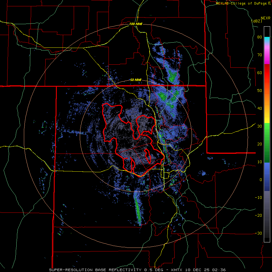
Task: Click the -20 value on dBZ scale
Action: (258, 215)
